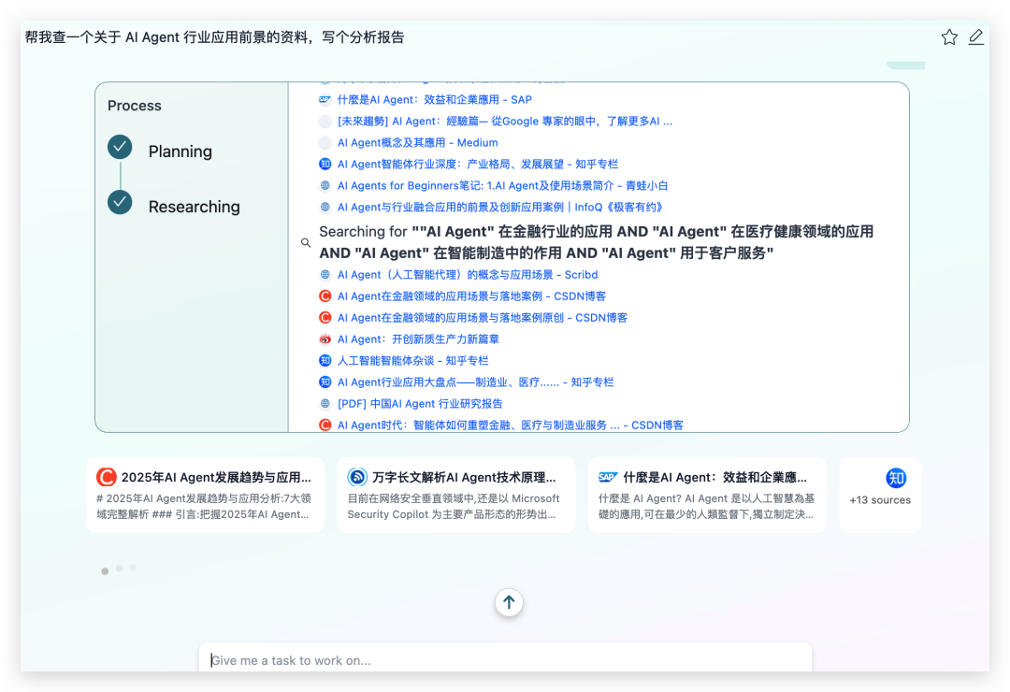Click Zhihu icon beside AI Agent行业应用大盘点
The width and height of the screenshot is (1010, 692).
(x=325, y=382)
